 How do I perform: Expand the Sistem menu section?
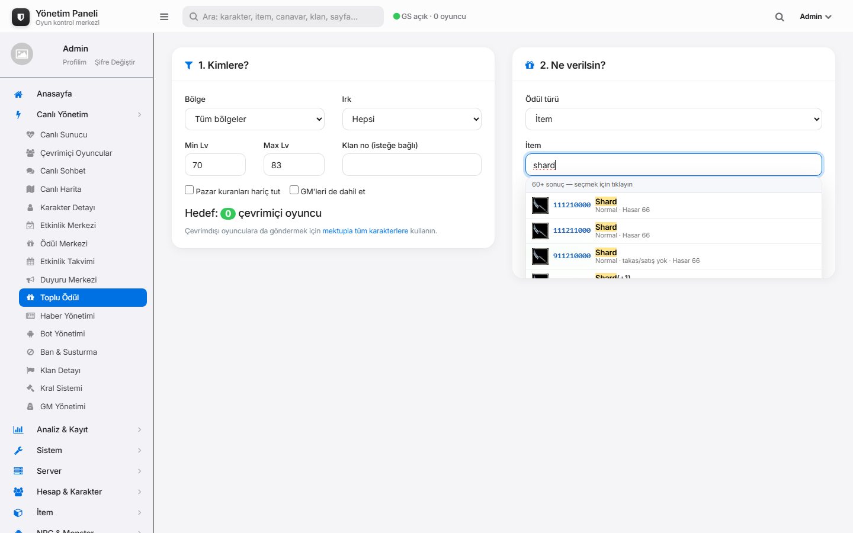77,450
